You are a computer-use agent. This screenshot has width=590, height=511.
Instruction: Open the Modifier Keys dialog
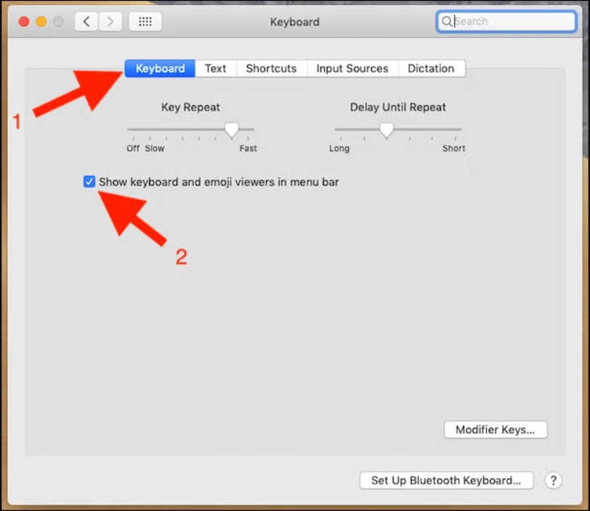pyautogui.click(x=495, y=429)
